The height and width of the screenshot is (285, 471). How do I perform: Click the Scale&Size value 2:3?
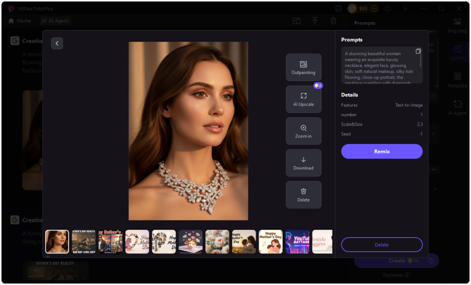[x=420, y=124]
